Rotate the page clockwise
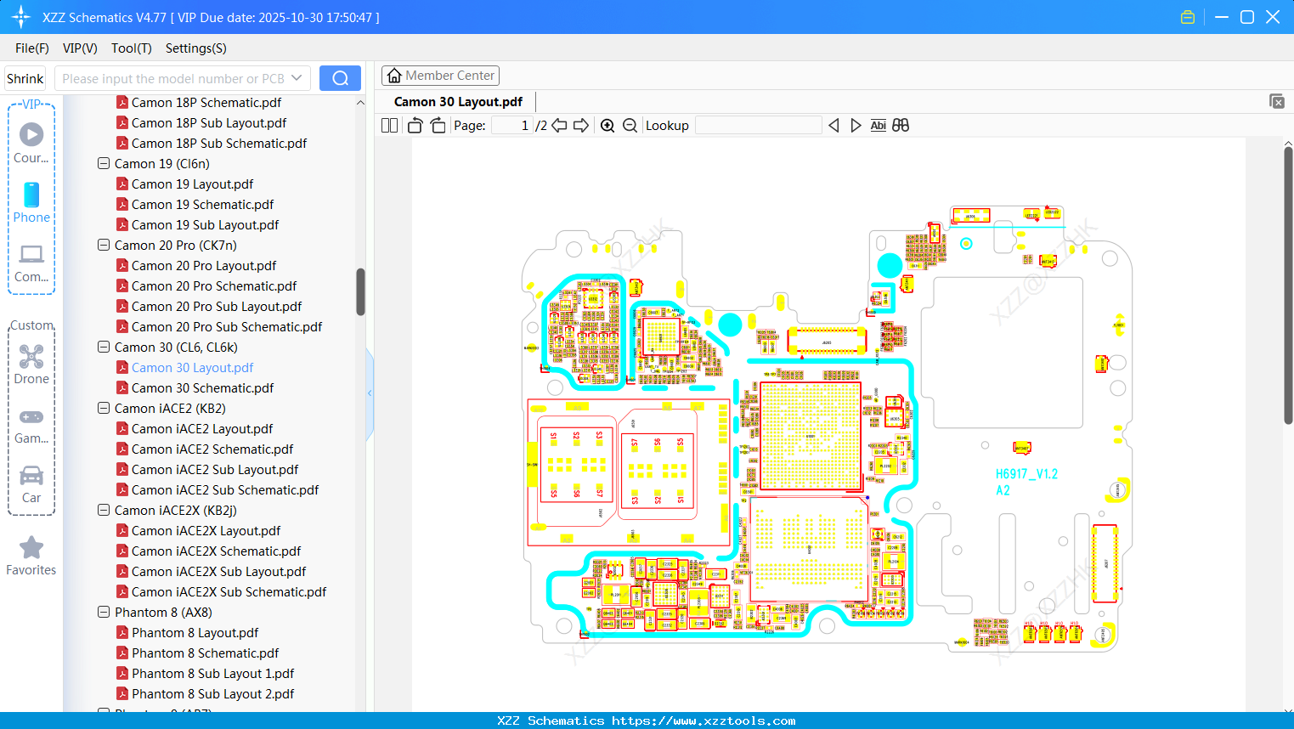 (x=438, y=126)
